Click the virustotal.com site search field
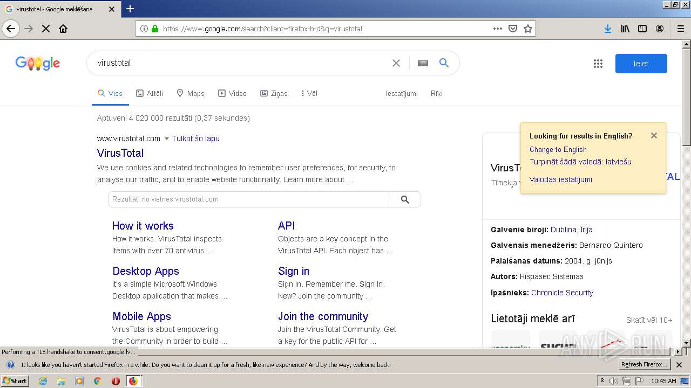 [x=248, y=199]
